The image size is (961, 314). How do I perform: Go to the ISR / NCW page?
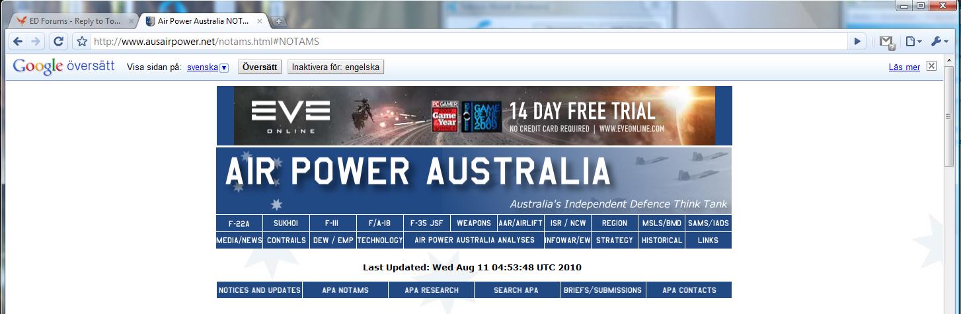click(567, 223)
